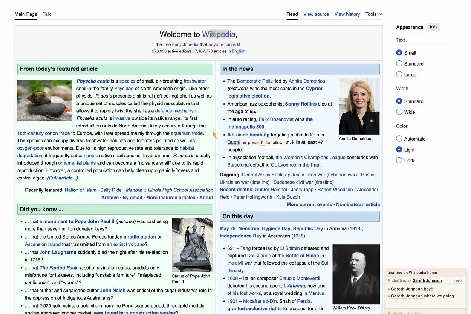Open the View source tab
Image resolution: width=471 pixels, height=314 pixels.
316,14
